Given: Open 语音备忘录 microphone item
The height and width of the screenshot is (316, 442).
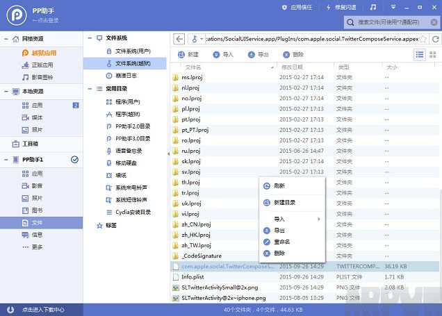Looking at the screenshot, I should [124, 151].
